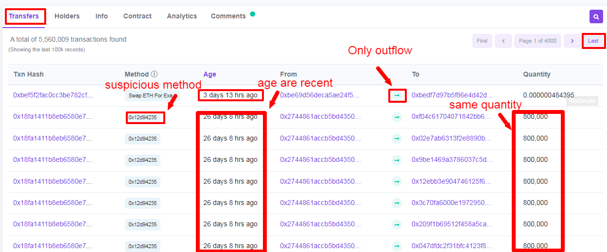Open sender address 0xbe69d56deca5ae24f5
The height and width of the screenshot is (252, 607).
point(320,95)
